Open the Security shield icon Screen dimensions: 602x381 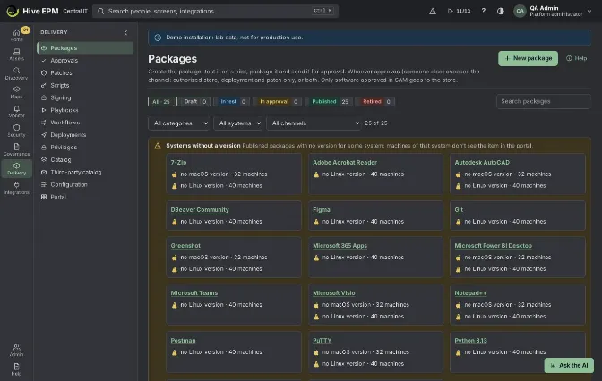(x=16, y=131)
